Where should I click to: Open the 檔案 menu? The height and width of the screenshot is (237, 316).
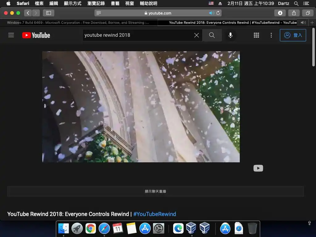[39, 3]
